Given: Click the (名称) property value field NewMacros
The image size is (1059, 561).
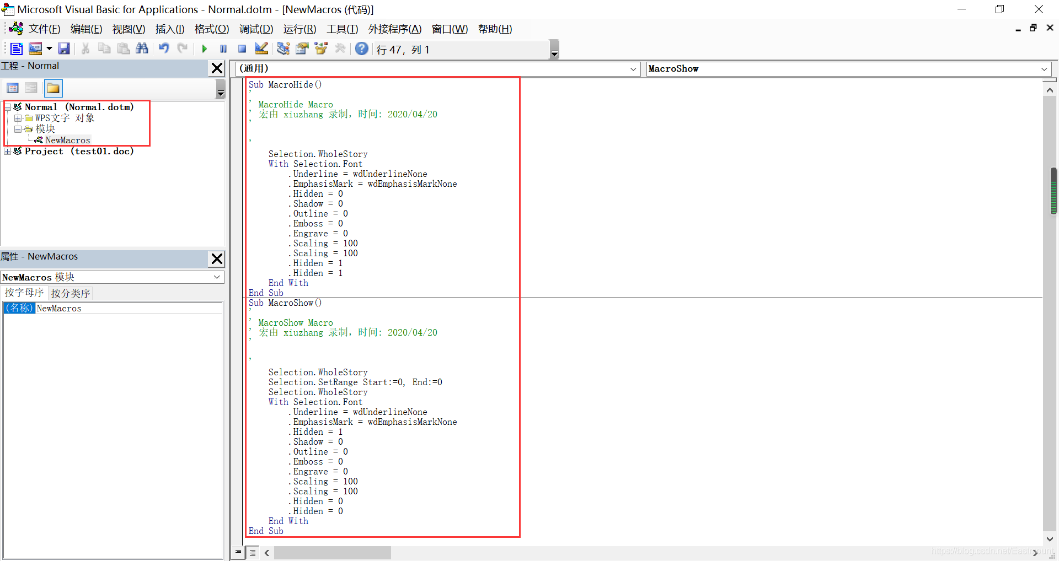Looking at the screenshot, I should coord(129,308).
